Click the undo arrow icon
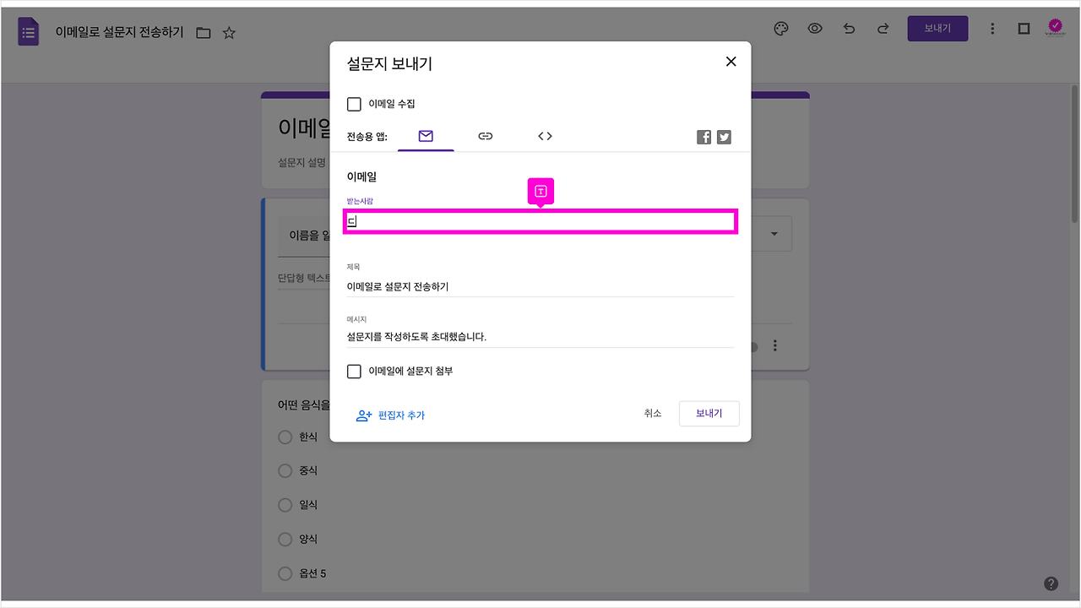 point(849,28)
